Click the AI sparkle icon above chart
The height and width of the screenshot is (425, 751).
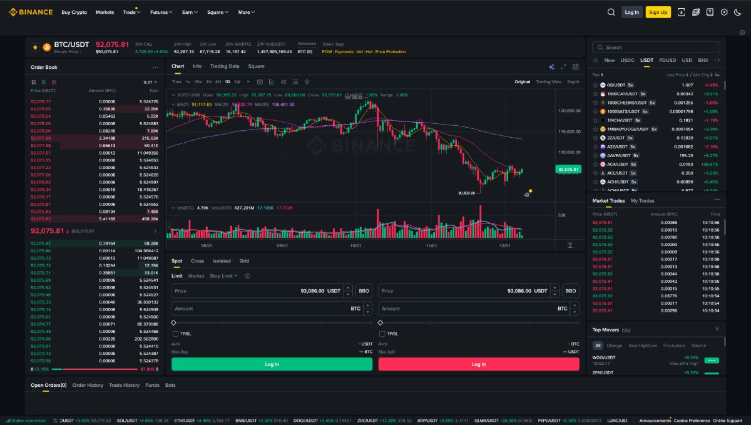[551, 66]
